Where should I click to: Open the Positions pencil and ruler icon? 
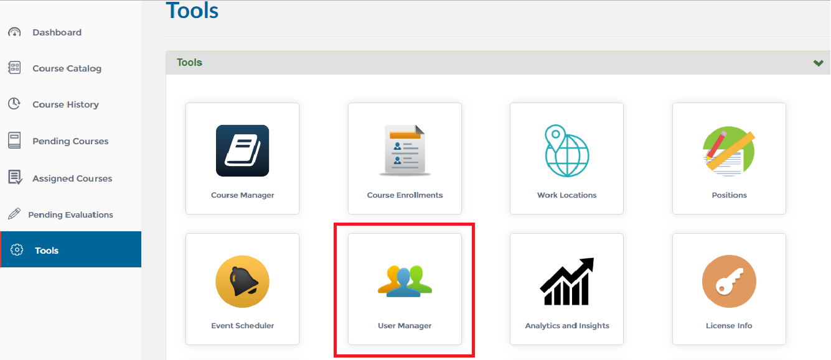[x=729, y=150]
